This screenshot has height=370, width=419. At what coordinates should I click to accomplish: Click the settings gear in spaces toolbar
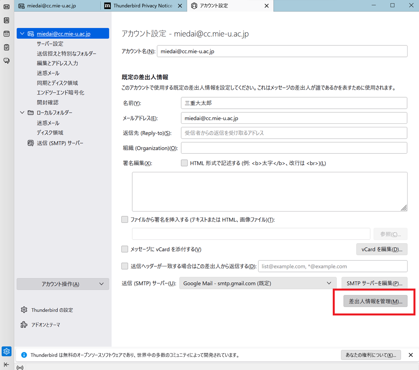tap(6, 351)
